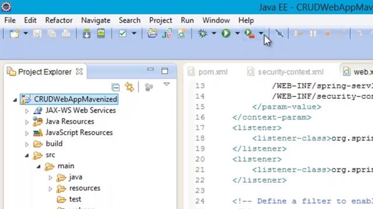Expand the resources folder
Screen dimensions: 373x209
pyautogui.click(x=50, y=189)
